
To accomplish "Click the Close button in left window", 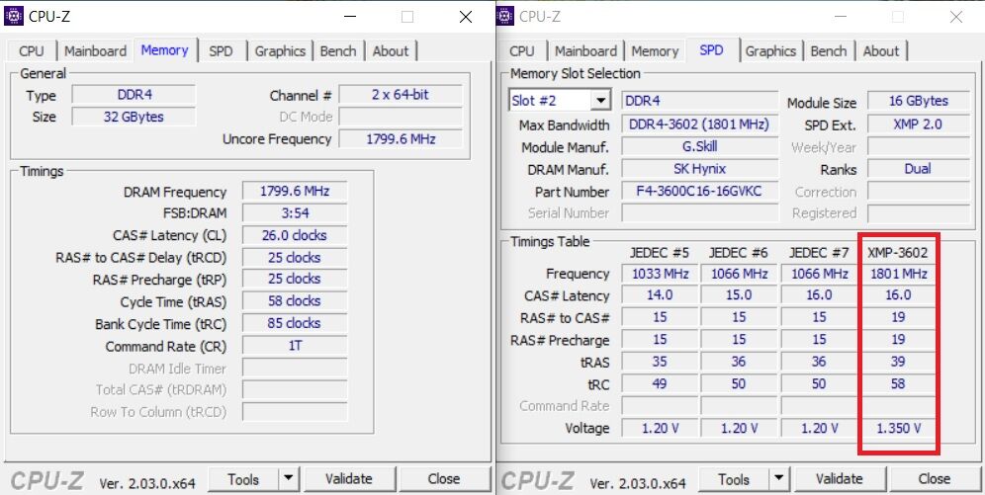I will pos(444,479).
